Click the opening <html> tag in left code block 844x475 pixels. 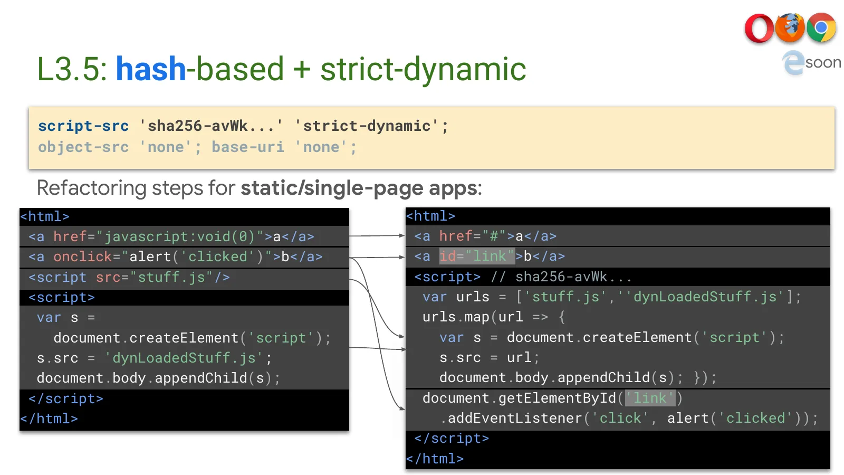point(45,217)
